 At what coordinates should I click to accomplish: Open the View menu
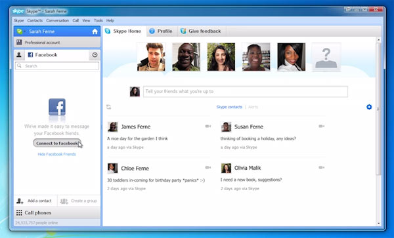[86, 20]
